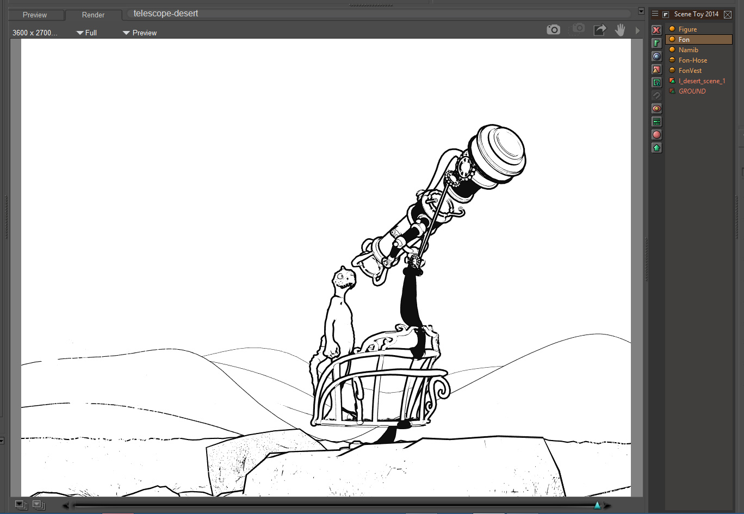744x514 pixels.
Task: Click the teal marker on the bottom slider
Action: click(x=597, y=505)
